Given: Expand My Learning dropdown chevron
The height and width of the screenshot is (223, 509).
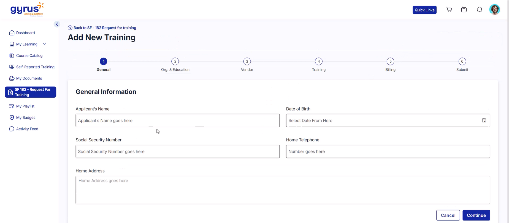Looking at the screenshot, I should click(44, 44).
